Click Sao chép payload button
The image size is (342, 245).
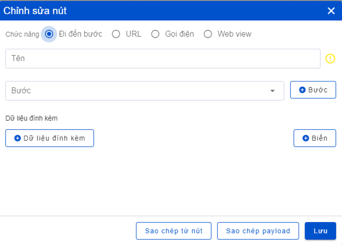258,231
